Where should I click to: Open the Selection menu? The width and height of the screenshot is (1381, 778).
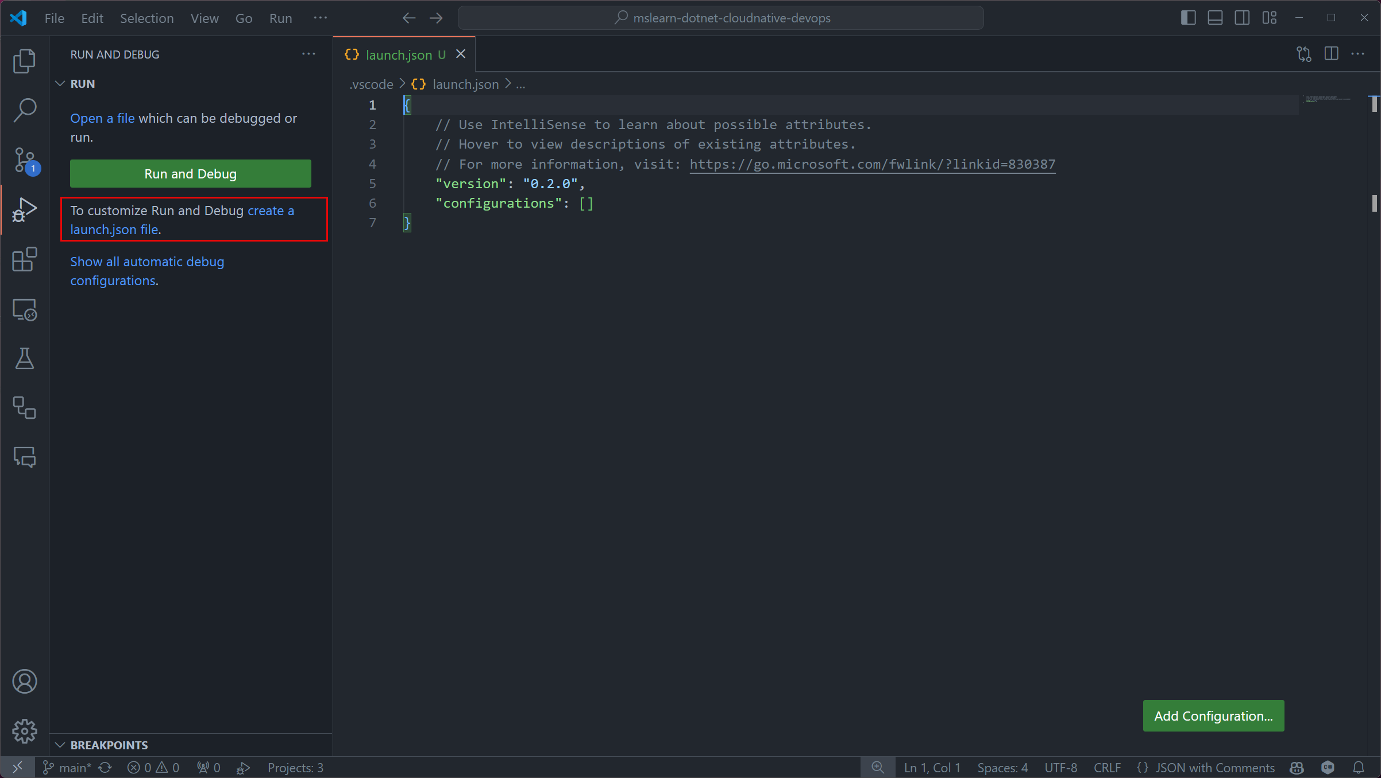click(146, 18)
